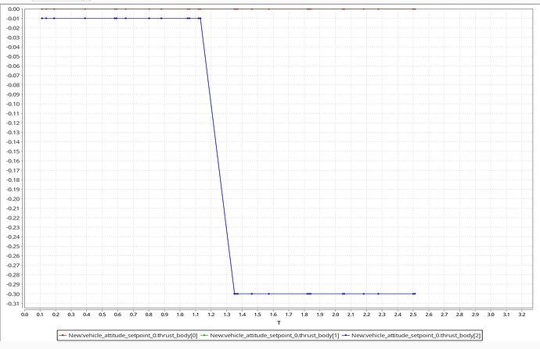The image size is (540, 349).
Task: Select the last red data point on the 0.00 line
Action: pos(414,9)
